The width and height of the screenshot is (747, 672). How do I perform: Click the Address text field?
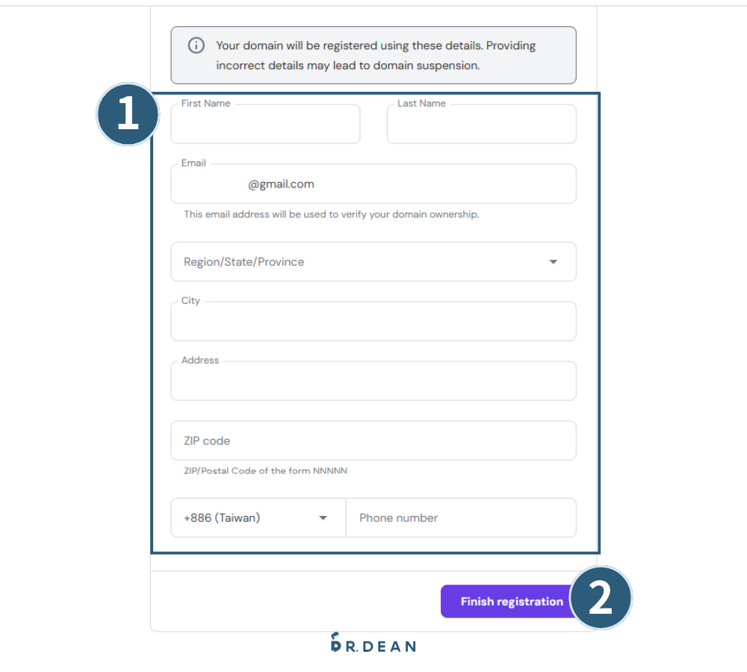(x=373, y=382)
